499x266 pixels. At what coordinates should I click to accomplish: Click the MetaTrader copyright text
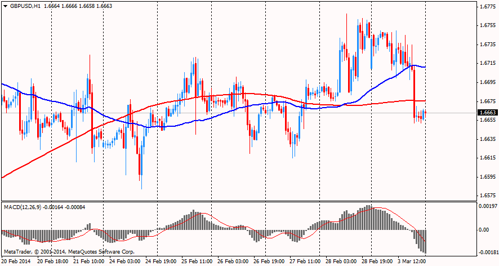coord(69,251)
